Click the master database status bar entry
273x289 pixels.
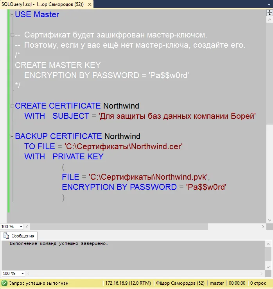click(216, 283)
